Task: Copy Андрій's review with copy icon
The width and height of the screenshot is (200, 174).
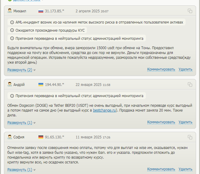Action: tap(190, 84)
